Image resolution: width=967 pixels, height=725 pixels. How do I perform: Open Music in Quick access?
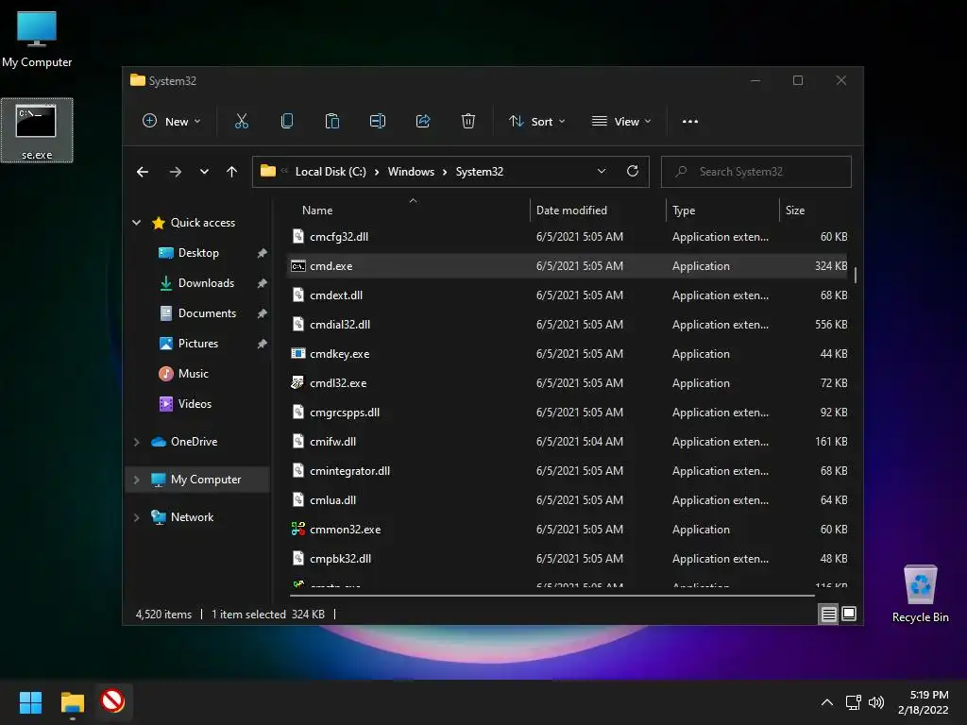pyautogui.click(x=193, y=374)
